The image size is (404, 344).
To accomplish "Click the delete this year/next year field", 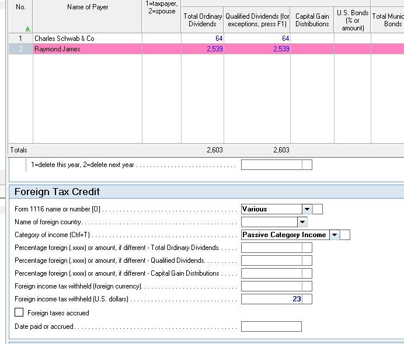I will tap(271, 165).
